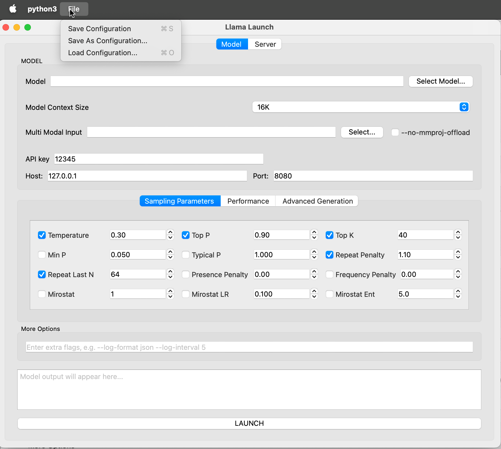Click the Presence Penalty value field
This screenshot has height=449, width=501.
tap(282, 274)
